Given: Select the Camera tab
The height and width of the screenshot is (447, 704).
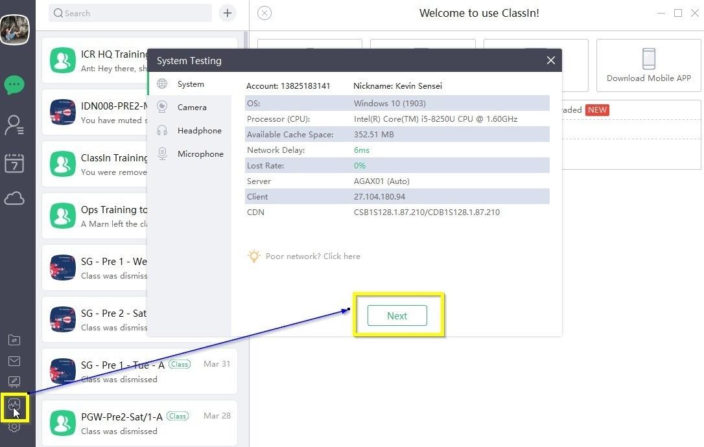Looking at the screenshot, I should pyautogui.click(x=189, y=108).
